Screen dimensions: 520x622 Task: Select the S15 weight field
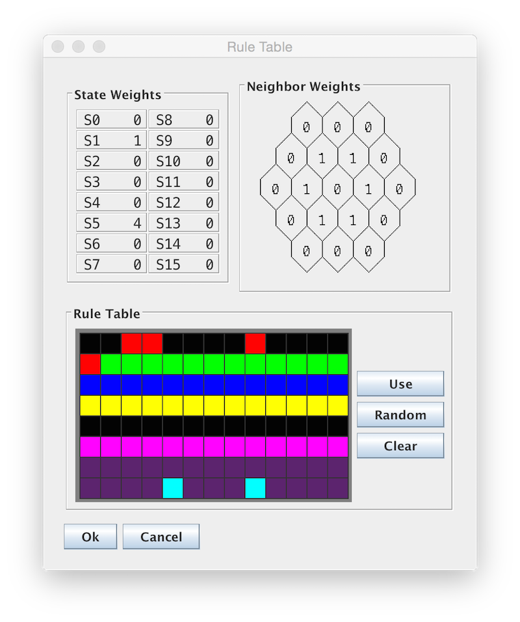(183, 264)
